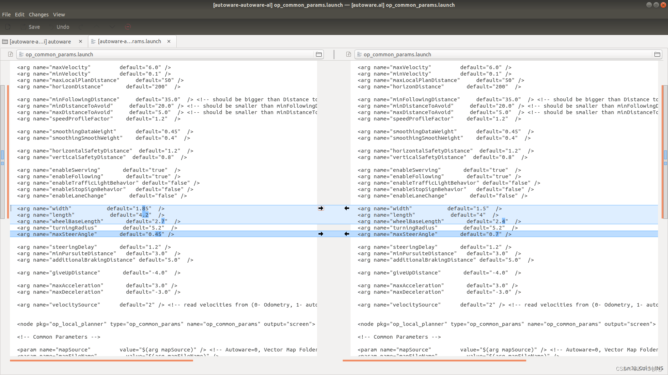Click left pane horizontal scrollbar
This screenshot has height=375, width=668.
pos(102,360)
